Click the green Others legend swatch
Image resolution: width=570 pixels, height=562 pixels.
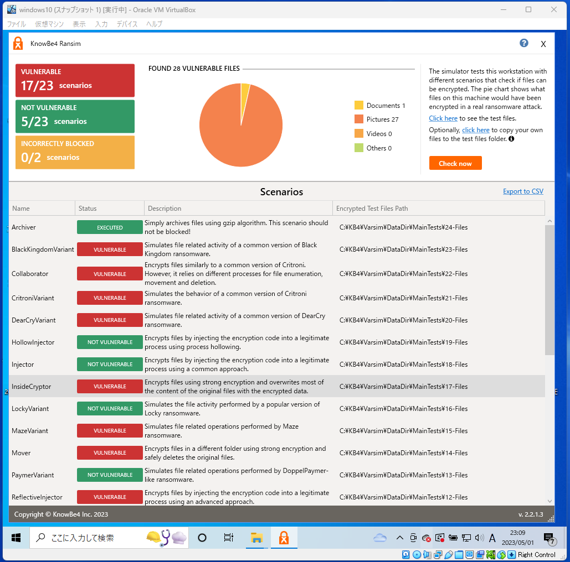pos(359,148)
